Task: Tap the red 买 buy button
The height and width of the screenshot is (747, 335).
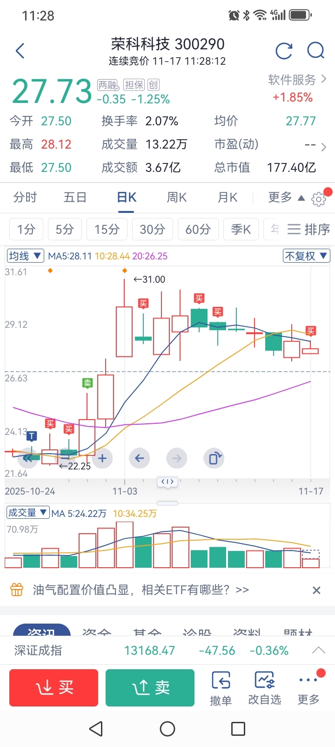Action: 54,688
